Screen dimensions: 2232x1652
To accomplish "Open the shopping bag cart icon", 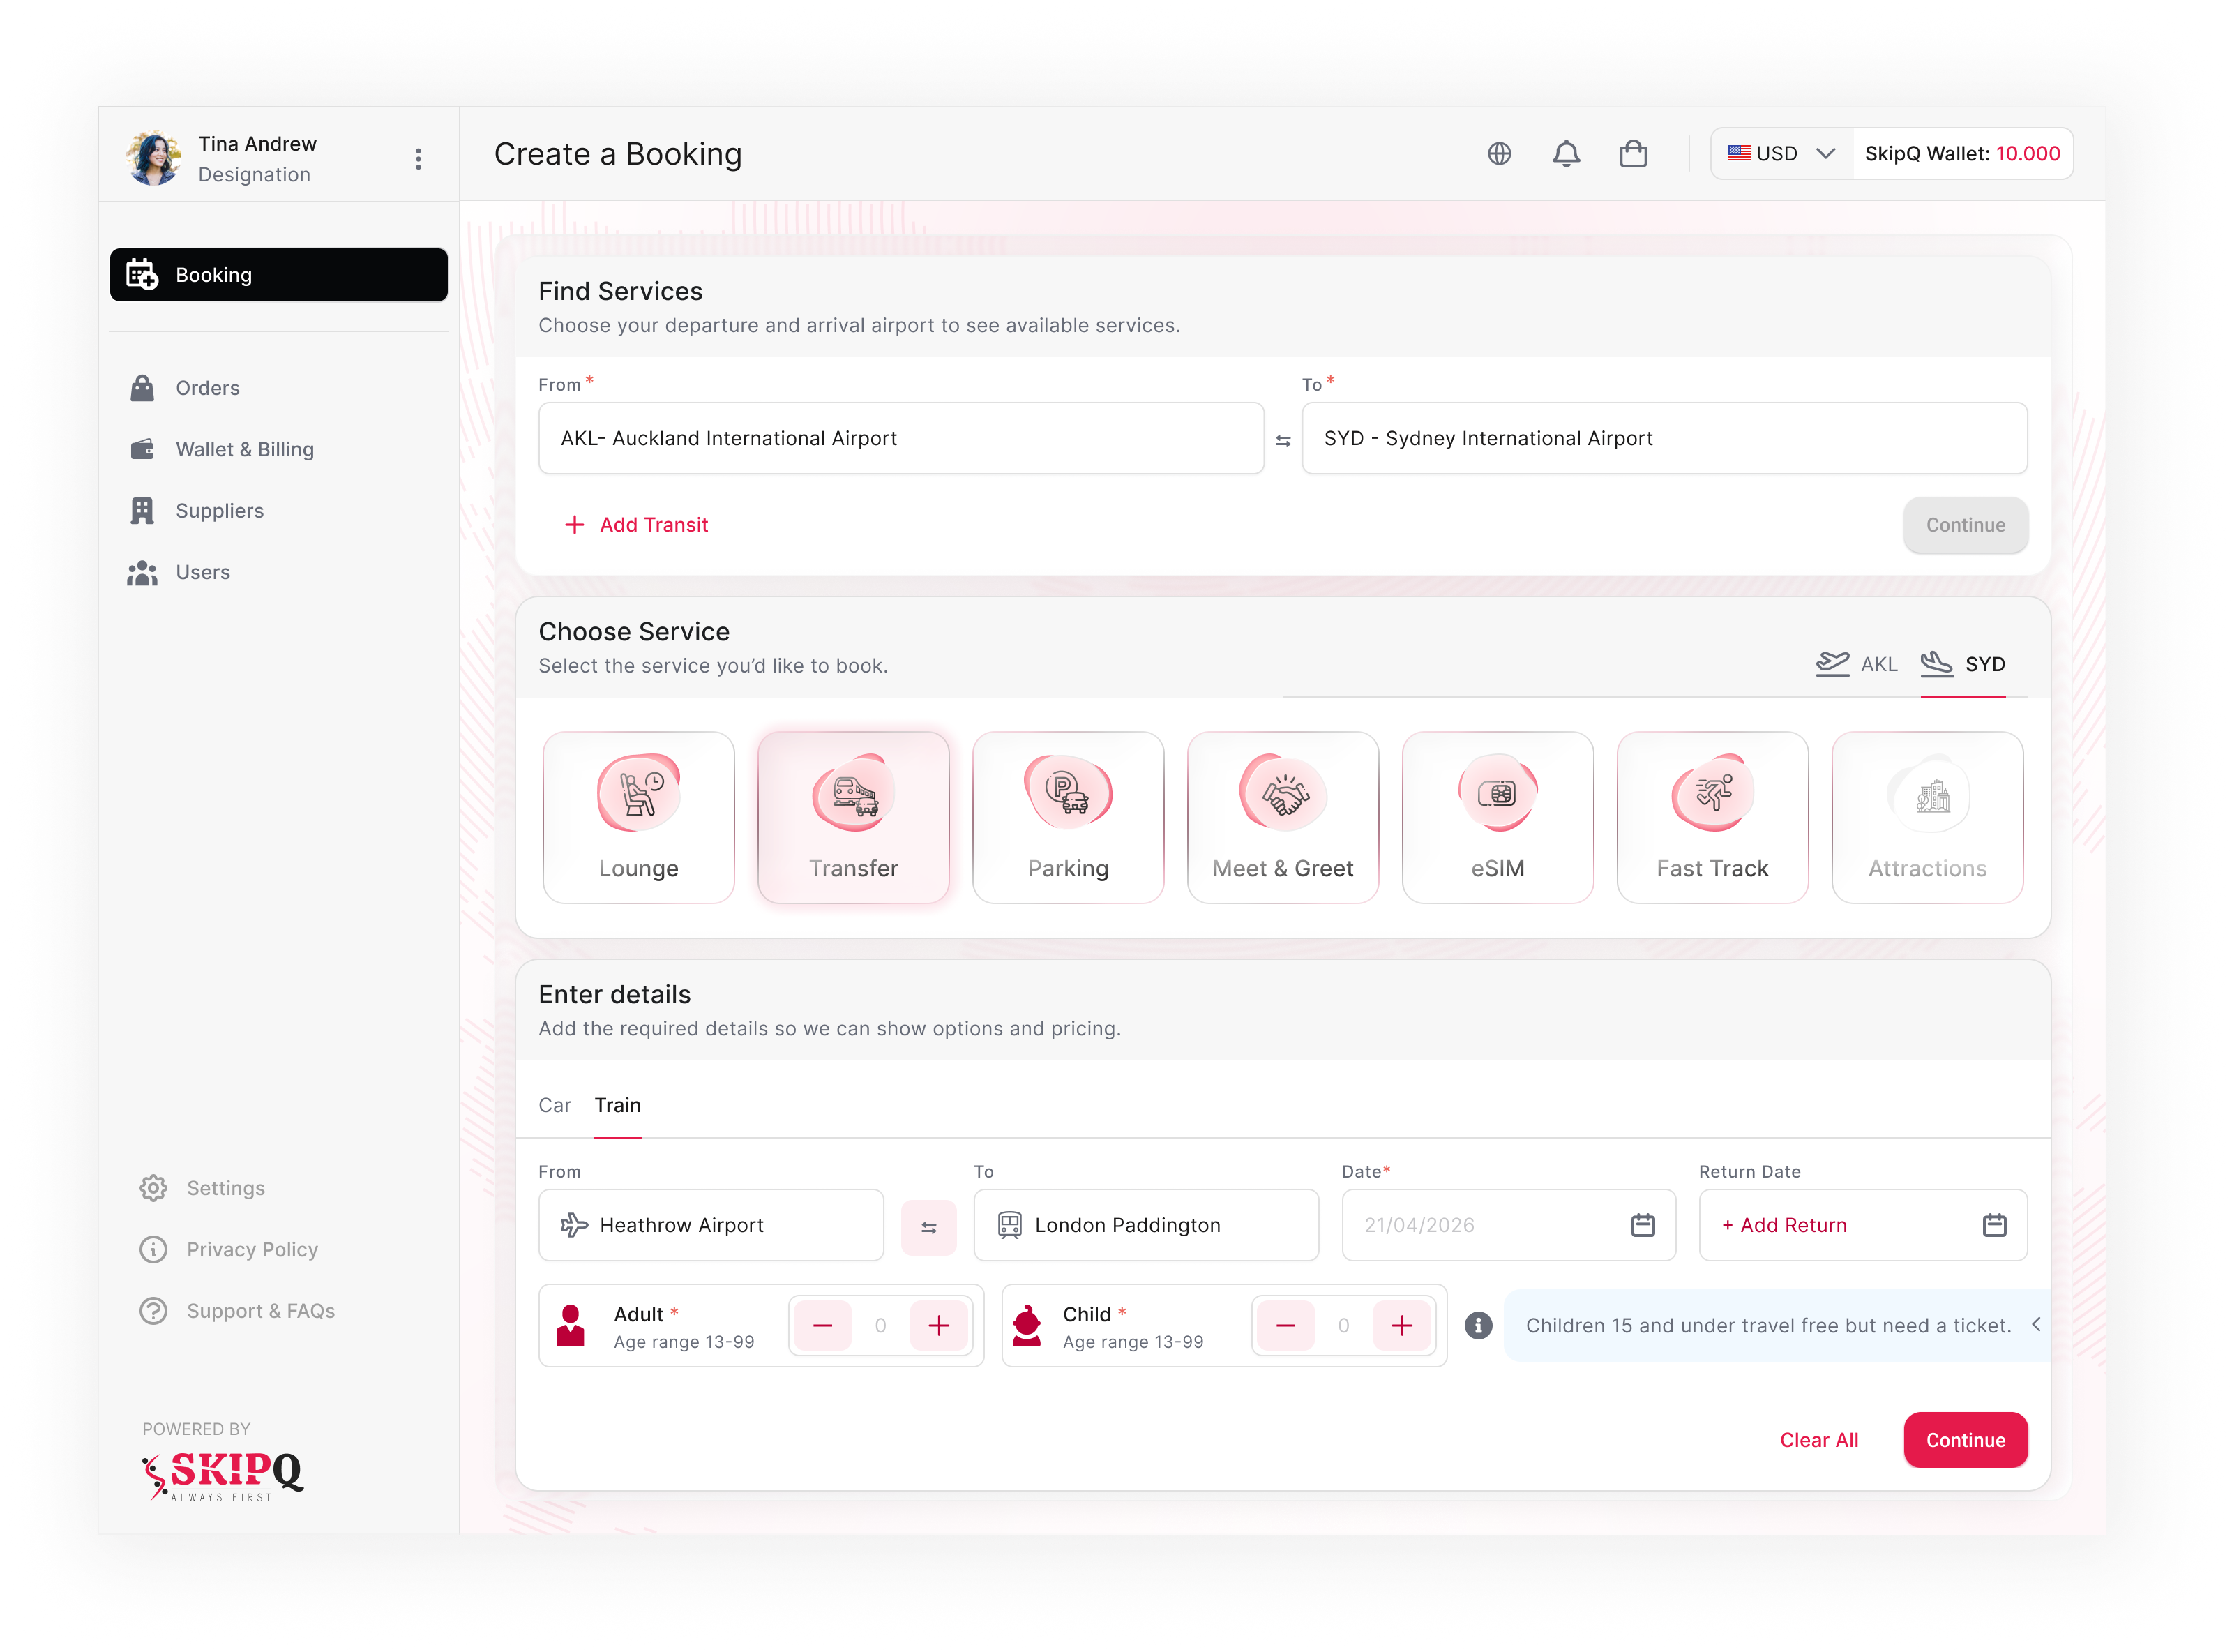I will [1632, 154].
